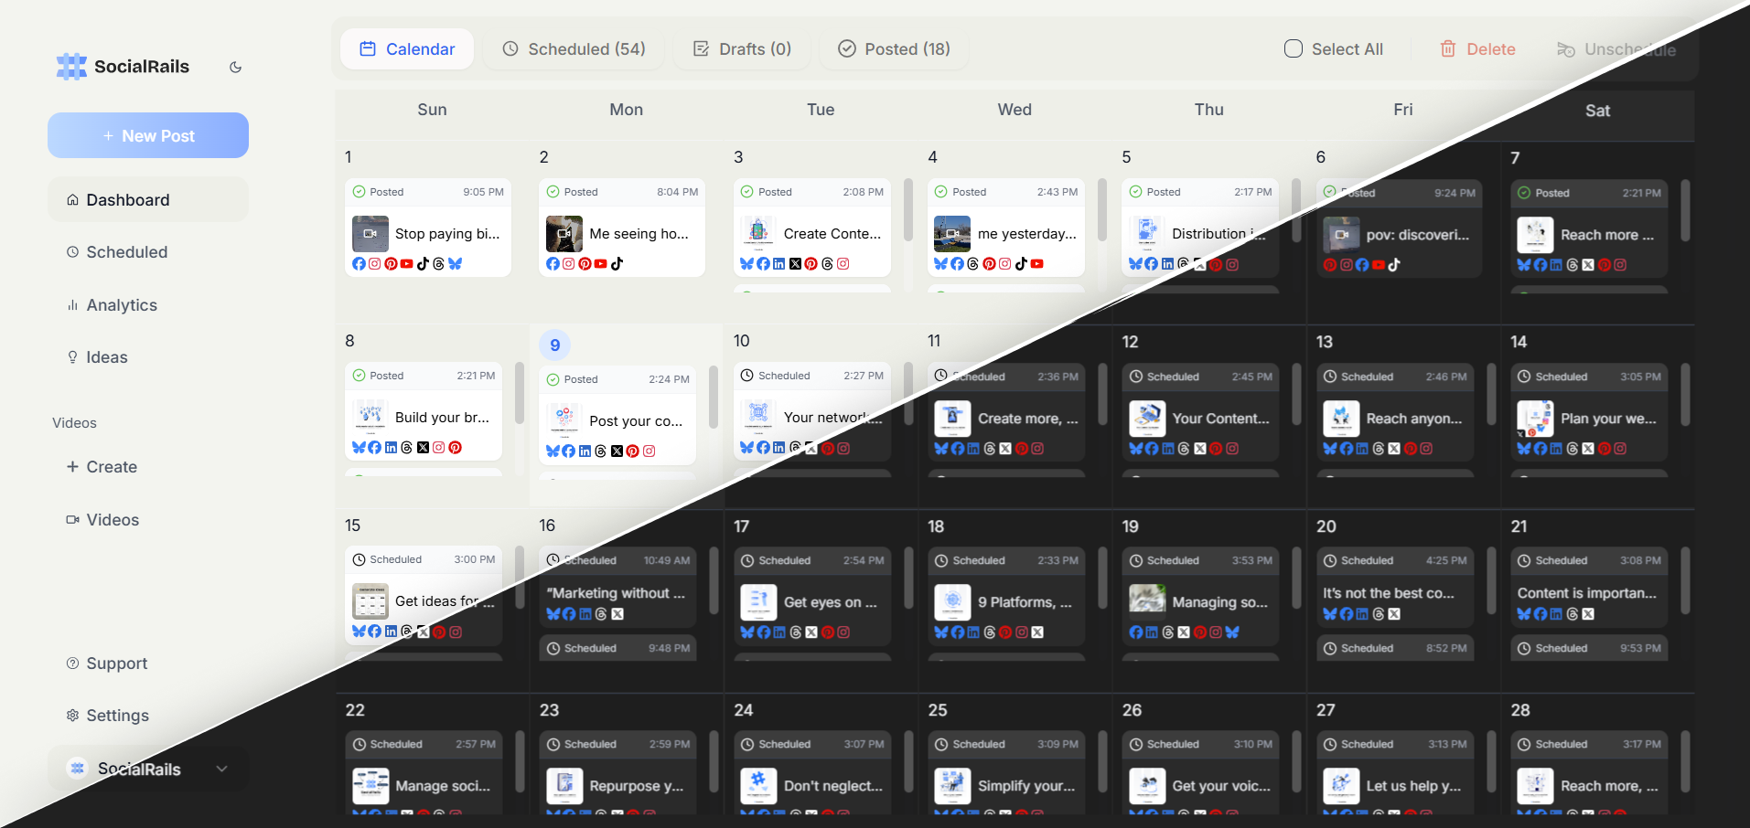Click the SocialRails logo icon
The image size is (1750, 828).
pyautogui.click(x=70, y=66)
